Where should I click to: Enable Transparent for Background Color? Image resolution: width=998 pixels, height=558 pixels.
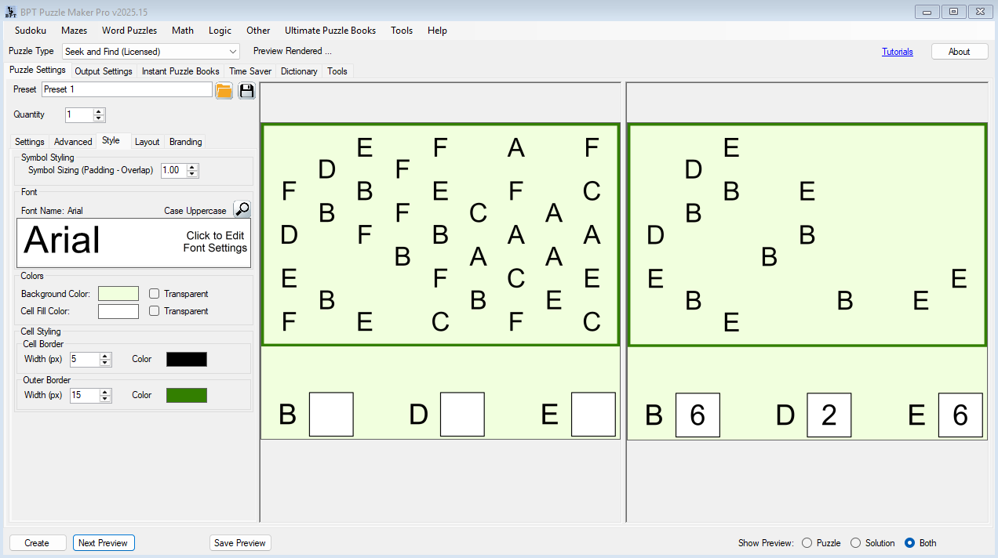pos(155,294)
